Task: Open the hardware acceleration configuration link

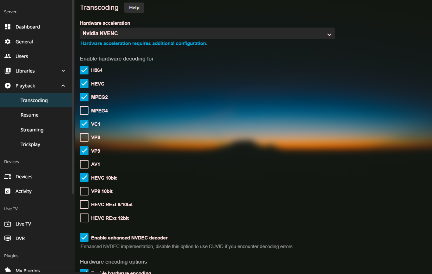Action: click(144, 43)
